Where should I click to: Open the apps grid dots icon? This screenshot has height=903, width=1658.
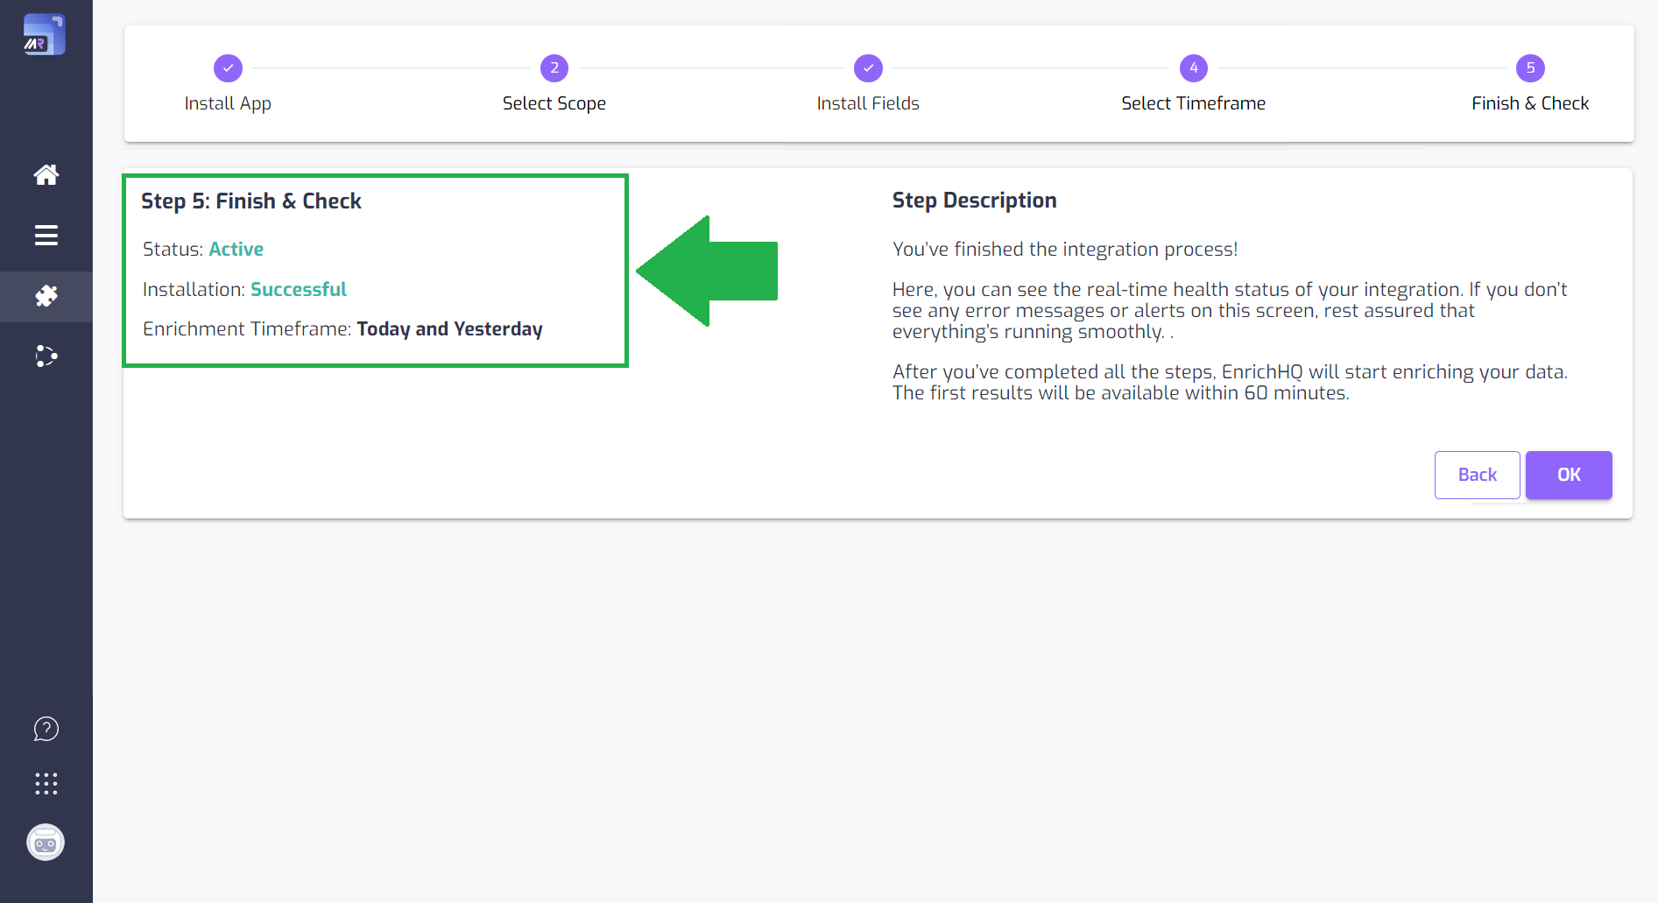(x=46, y=784)
